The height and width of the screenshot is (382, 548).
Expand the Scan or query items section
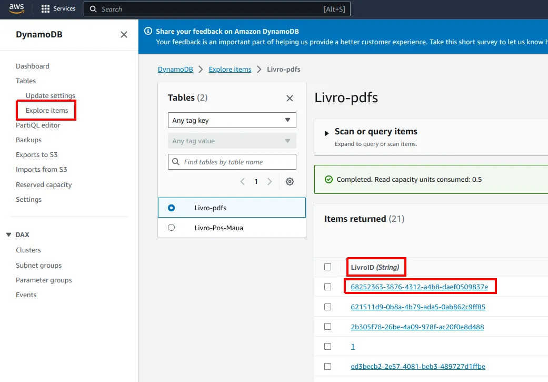pyautogui.click(x=326, y=133)
